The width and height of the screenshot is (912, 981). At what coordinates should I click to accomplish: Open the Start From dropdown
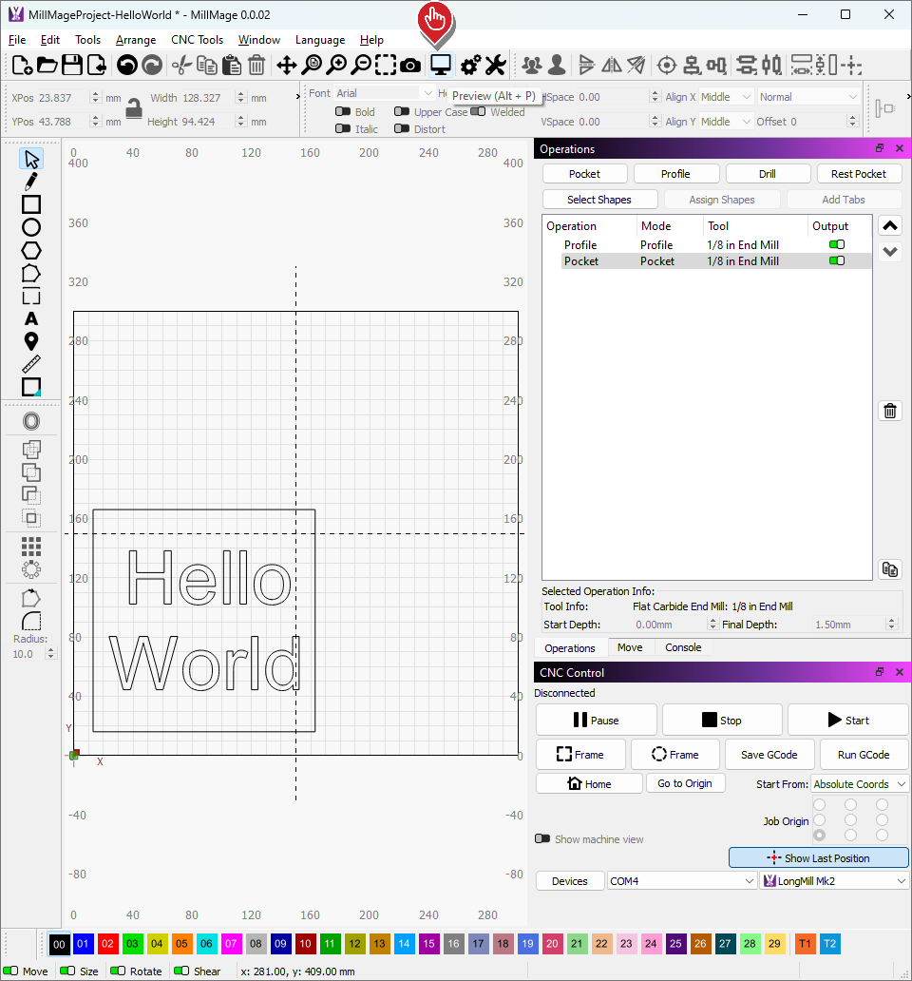pyautogui.click(x=860, y=784)
